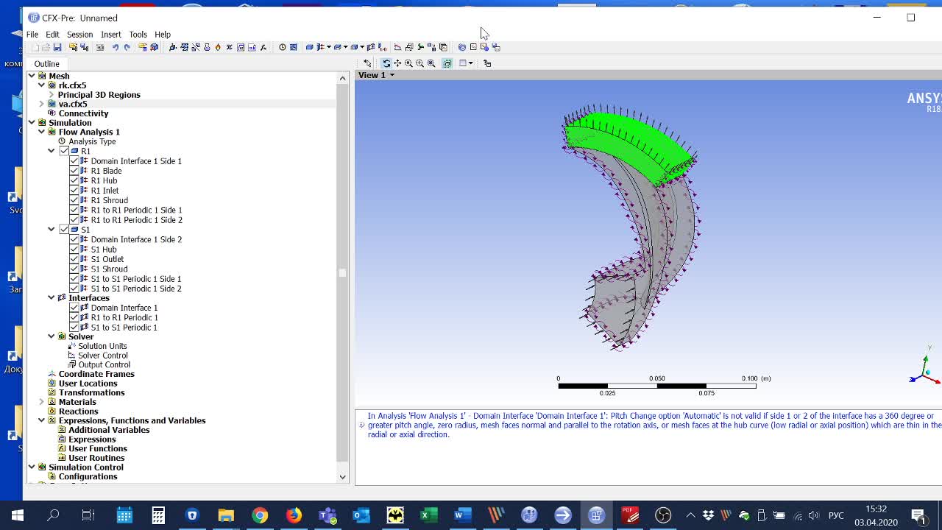Click the XYZ axis triad in viewer
Viewport: 942px width, 530px height.
click(x=924, y=371)
